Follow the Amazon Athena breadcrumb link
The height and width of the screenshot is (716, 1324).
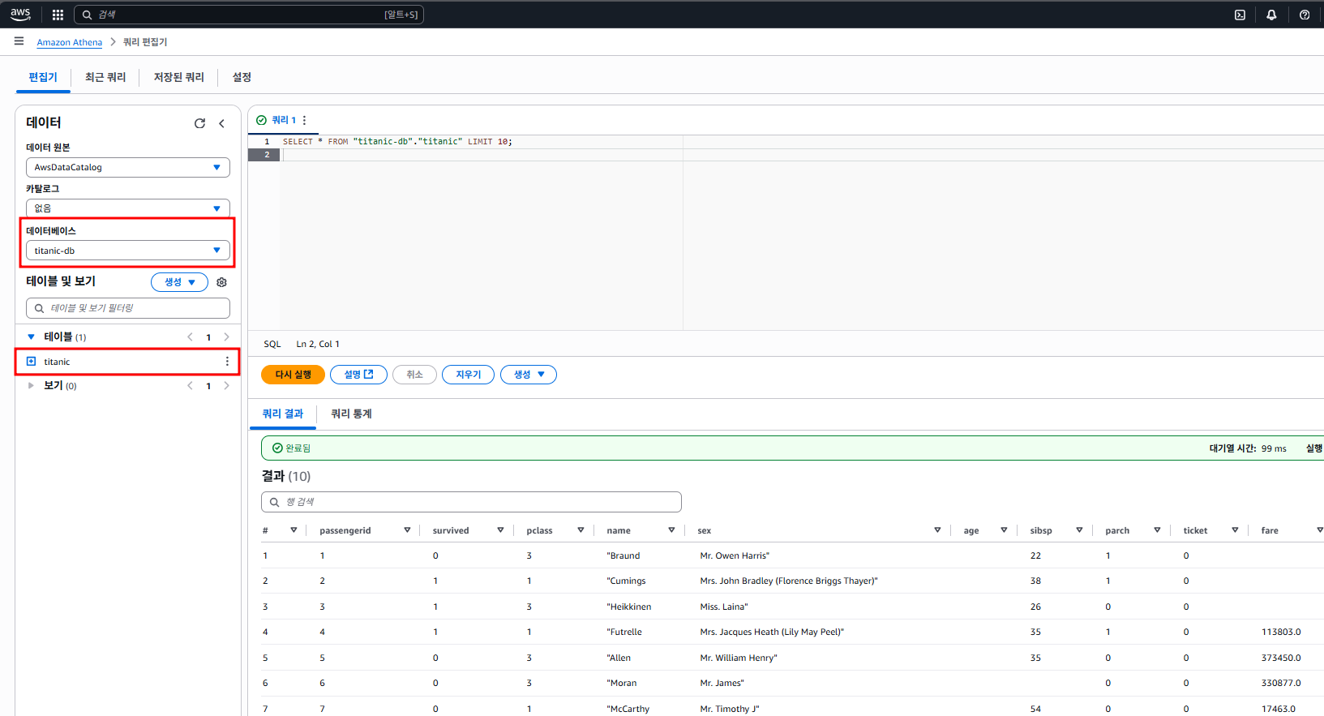click(70, 42)
